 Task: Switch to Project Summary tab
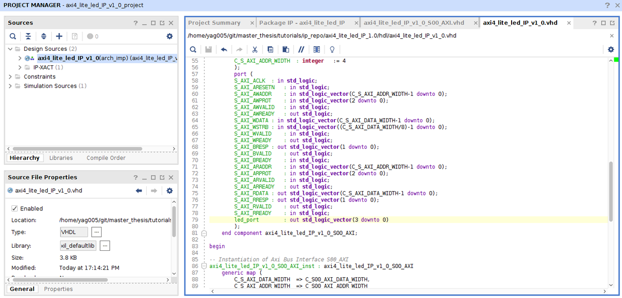(215, 23)
